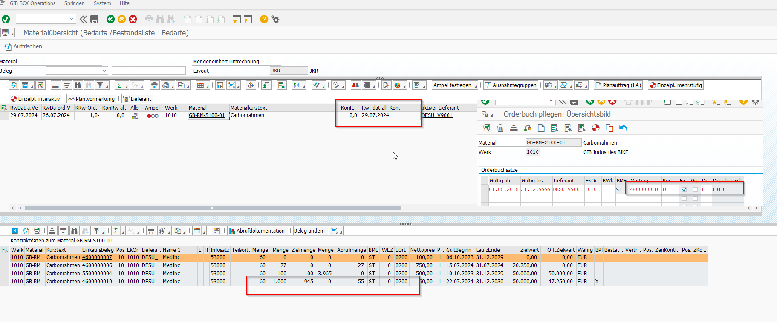Image resolution: width=777 pixels, height=322 pixels.
Task: Click the blue undo arrow in Orderbuch
Action: [x=623, y=128]
